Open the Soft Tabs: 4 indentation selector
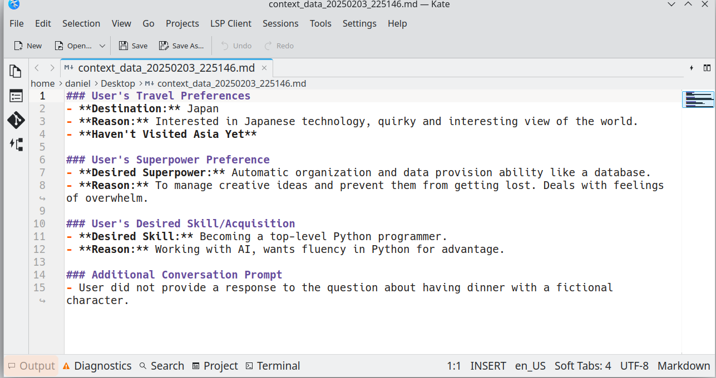Image resolution: width=716 pixels, height=378 pixels. coord(582,366)
